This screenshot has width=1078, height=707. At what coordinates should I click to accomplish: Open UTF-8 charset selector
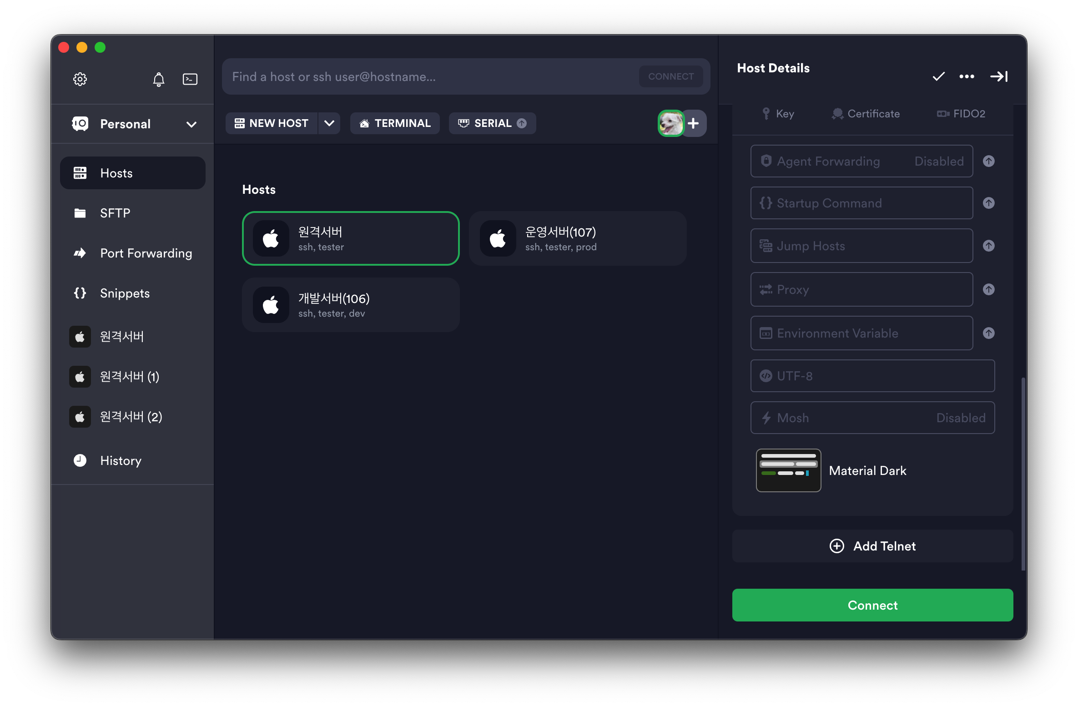(872, 376)
